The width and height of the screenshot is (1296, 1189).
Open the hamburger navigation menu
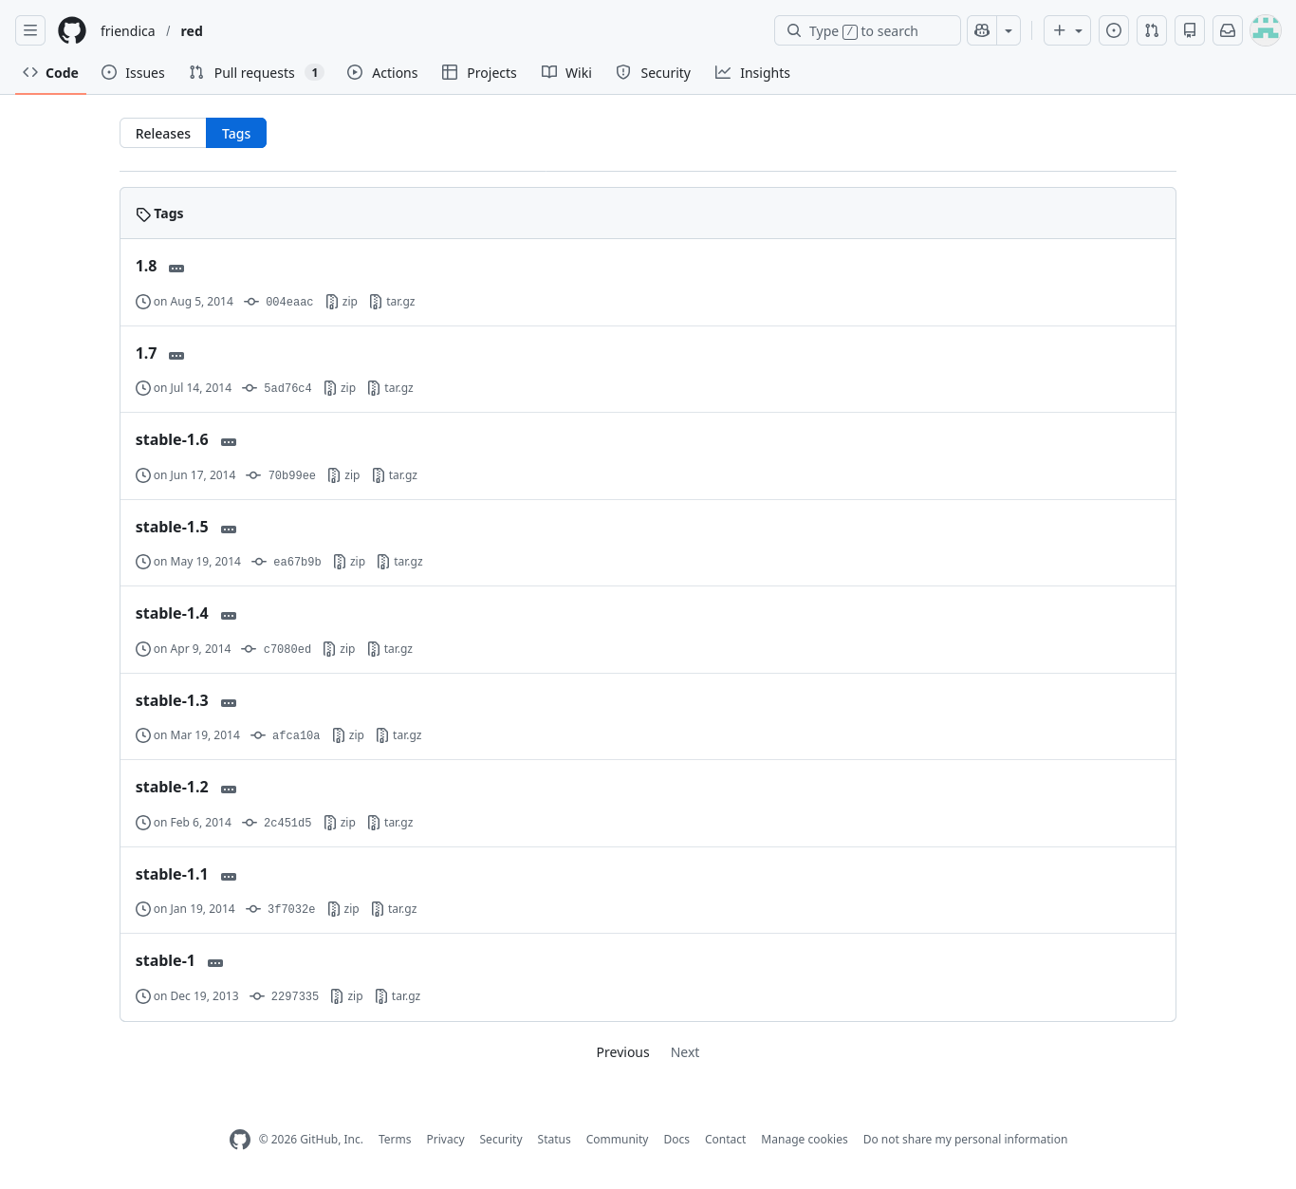click(x=30, y=30)
